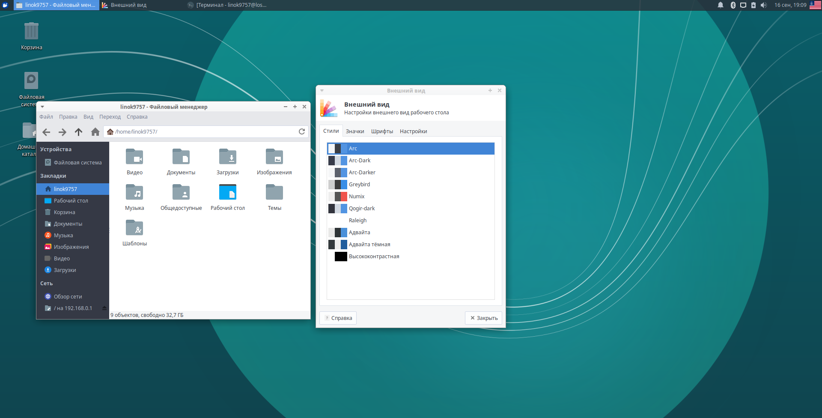Open Обзор сети in sidebar

pyautogui.click(x=73, y=297)
